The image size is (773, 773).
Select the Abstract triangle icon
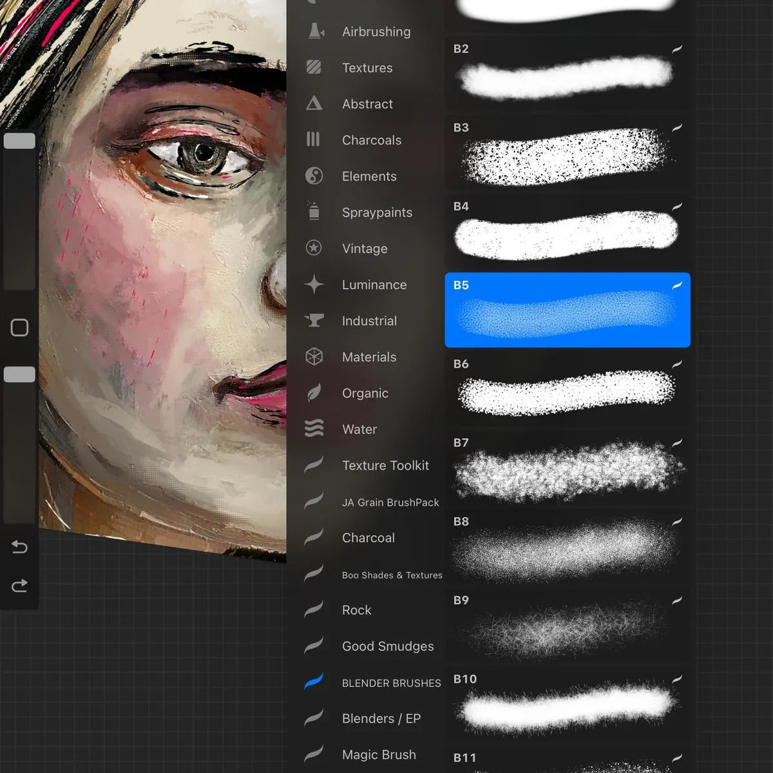[314, 104]
